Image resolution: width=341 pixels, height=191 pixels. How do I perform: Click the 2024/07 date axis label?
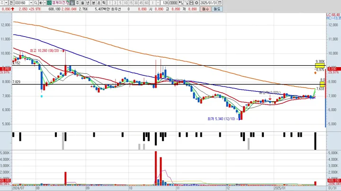pyautogui.click(x=18, y=188)
